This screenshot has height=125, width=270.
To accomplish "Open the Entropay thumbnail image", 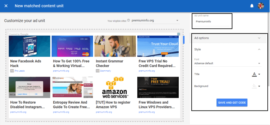I will 72,87.
